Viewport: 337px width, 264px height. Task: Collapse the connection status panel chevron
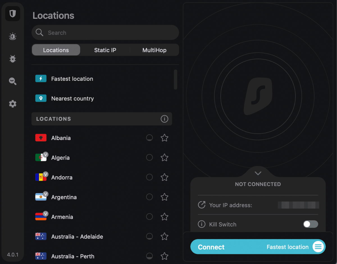click(x=258, y=173)
